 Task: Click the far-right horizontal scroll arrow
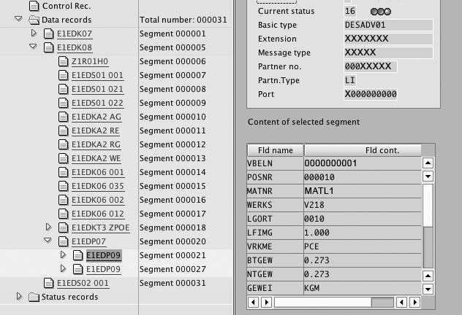point(415,302)
